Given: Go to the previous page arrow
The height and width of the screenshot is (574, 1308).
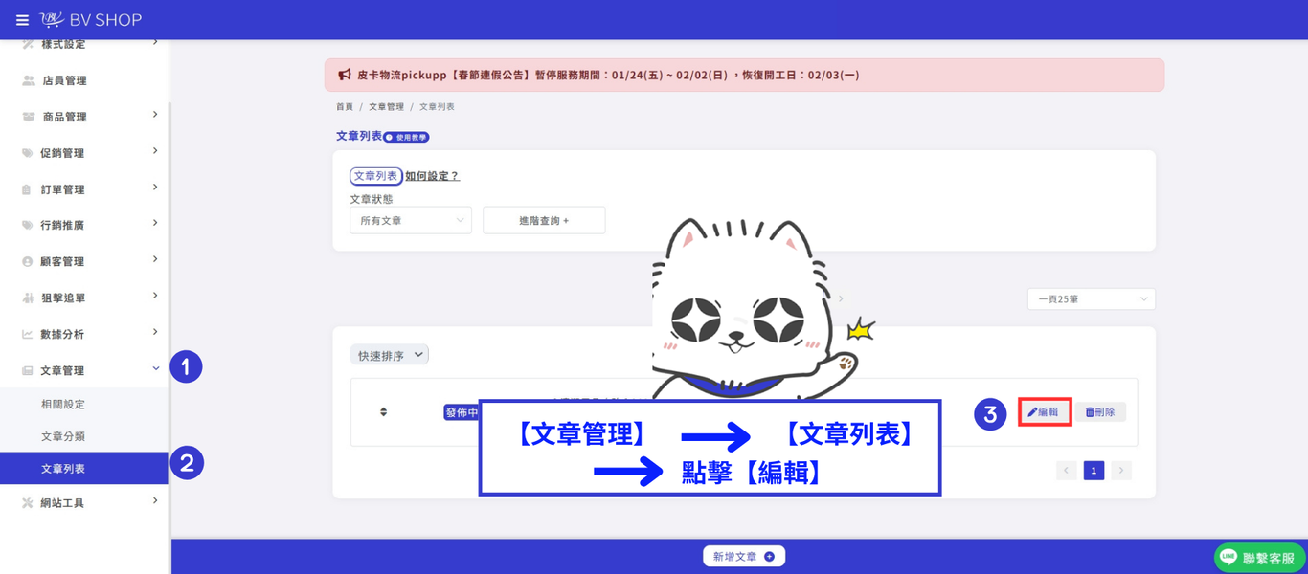Looking at the screenshot, I should click(x=1067, y=470).
